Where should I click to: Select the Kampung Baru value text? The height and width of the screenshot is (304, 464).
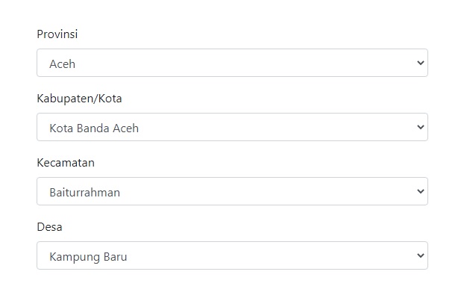coord(88,257)
